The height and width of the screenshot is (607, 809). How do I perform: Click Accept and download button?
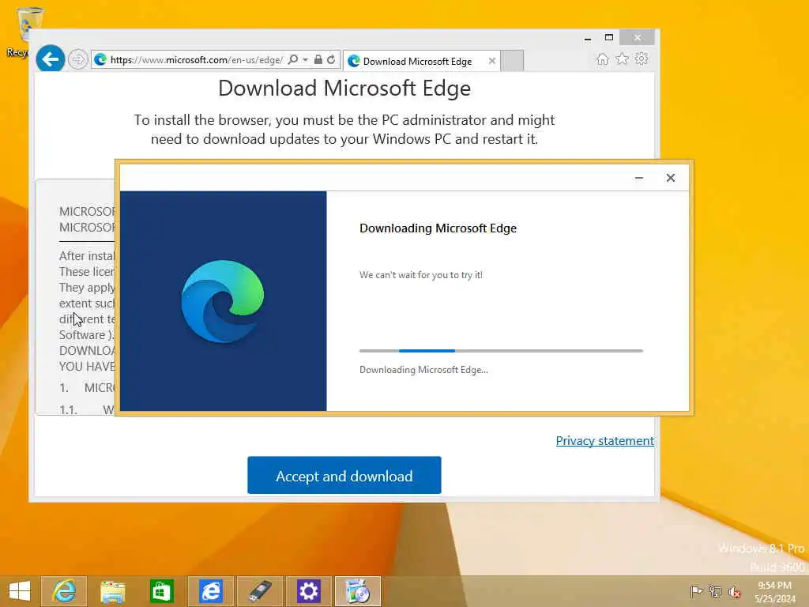(x=344, y=475)
